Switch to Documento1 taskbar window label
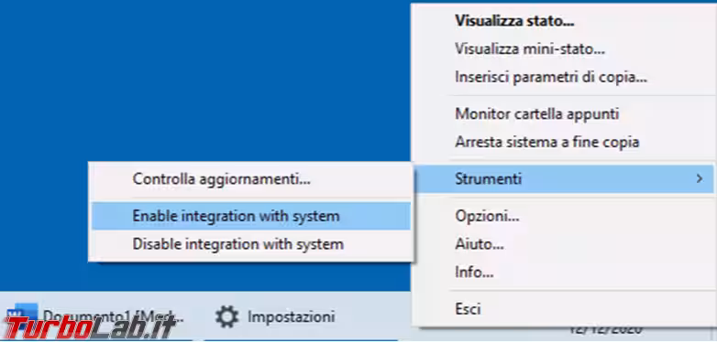 pyautogui.click(x=114, y=315)
